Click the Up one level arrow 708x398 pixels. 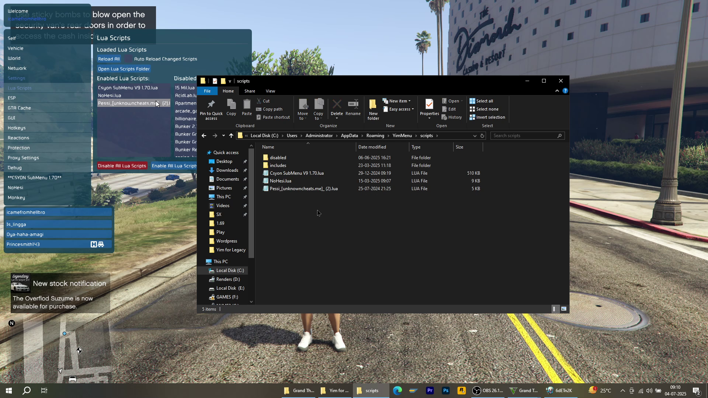click(231, 136)
